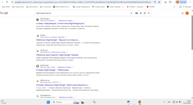Open Усі закладки folder
The image size is (193, 105).
(185, 7)
